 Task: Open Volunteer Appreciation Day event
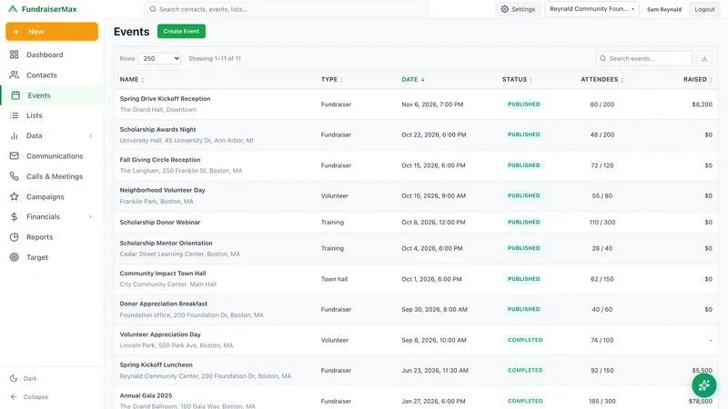tap(160, 334)
